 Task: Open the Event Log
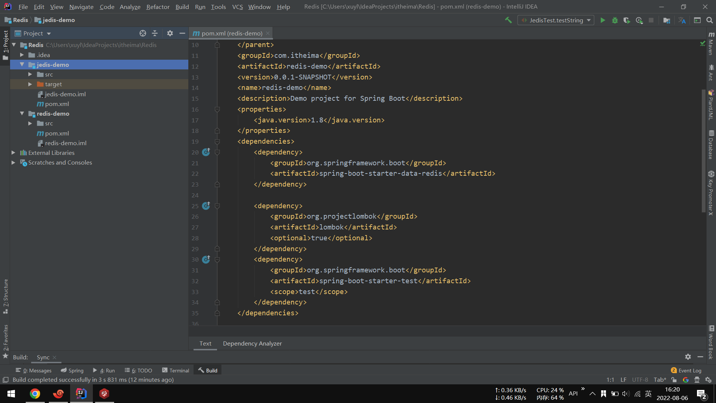(x=686, y=370)
